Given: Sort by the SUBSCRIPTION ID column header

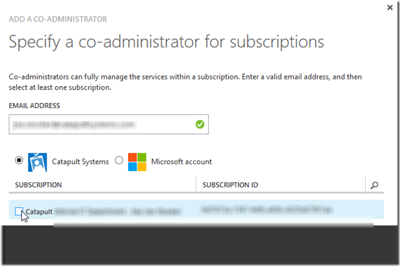Looking at the screenshot, I should tap(230, 185).
